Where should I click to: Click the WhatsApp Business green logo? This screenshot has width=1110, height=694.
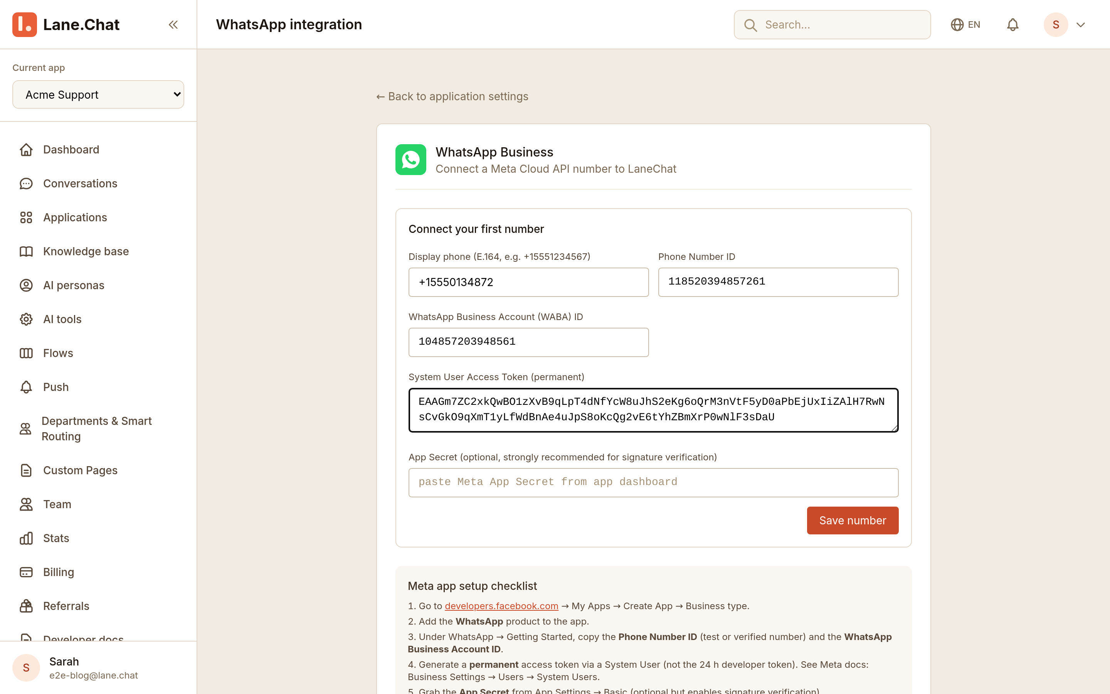(x=410, y=160)
